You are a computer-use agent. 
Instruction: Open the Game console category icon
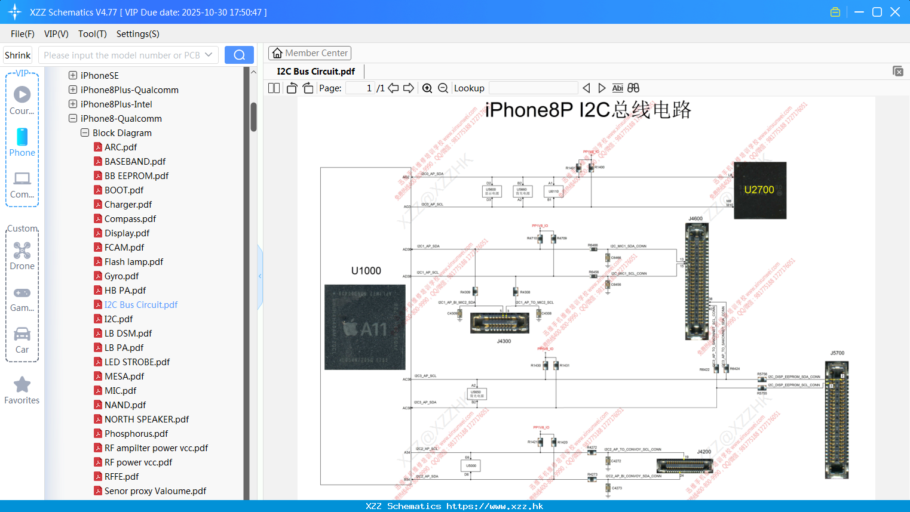[22, 298]
